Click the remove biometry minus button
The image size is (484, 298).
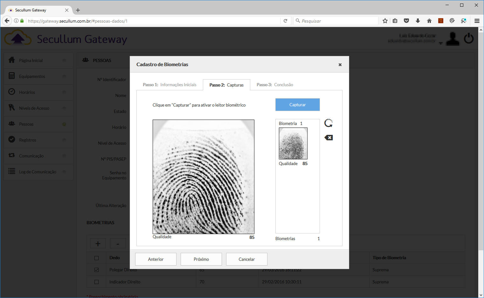118,244
